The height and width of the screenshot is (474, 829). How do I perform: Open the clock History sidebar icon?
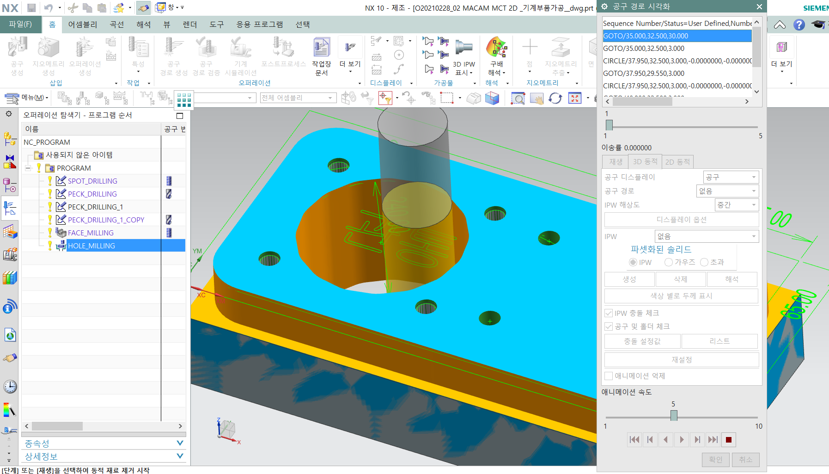tap(10, 387)
